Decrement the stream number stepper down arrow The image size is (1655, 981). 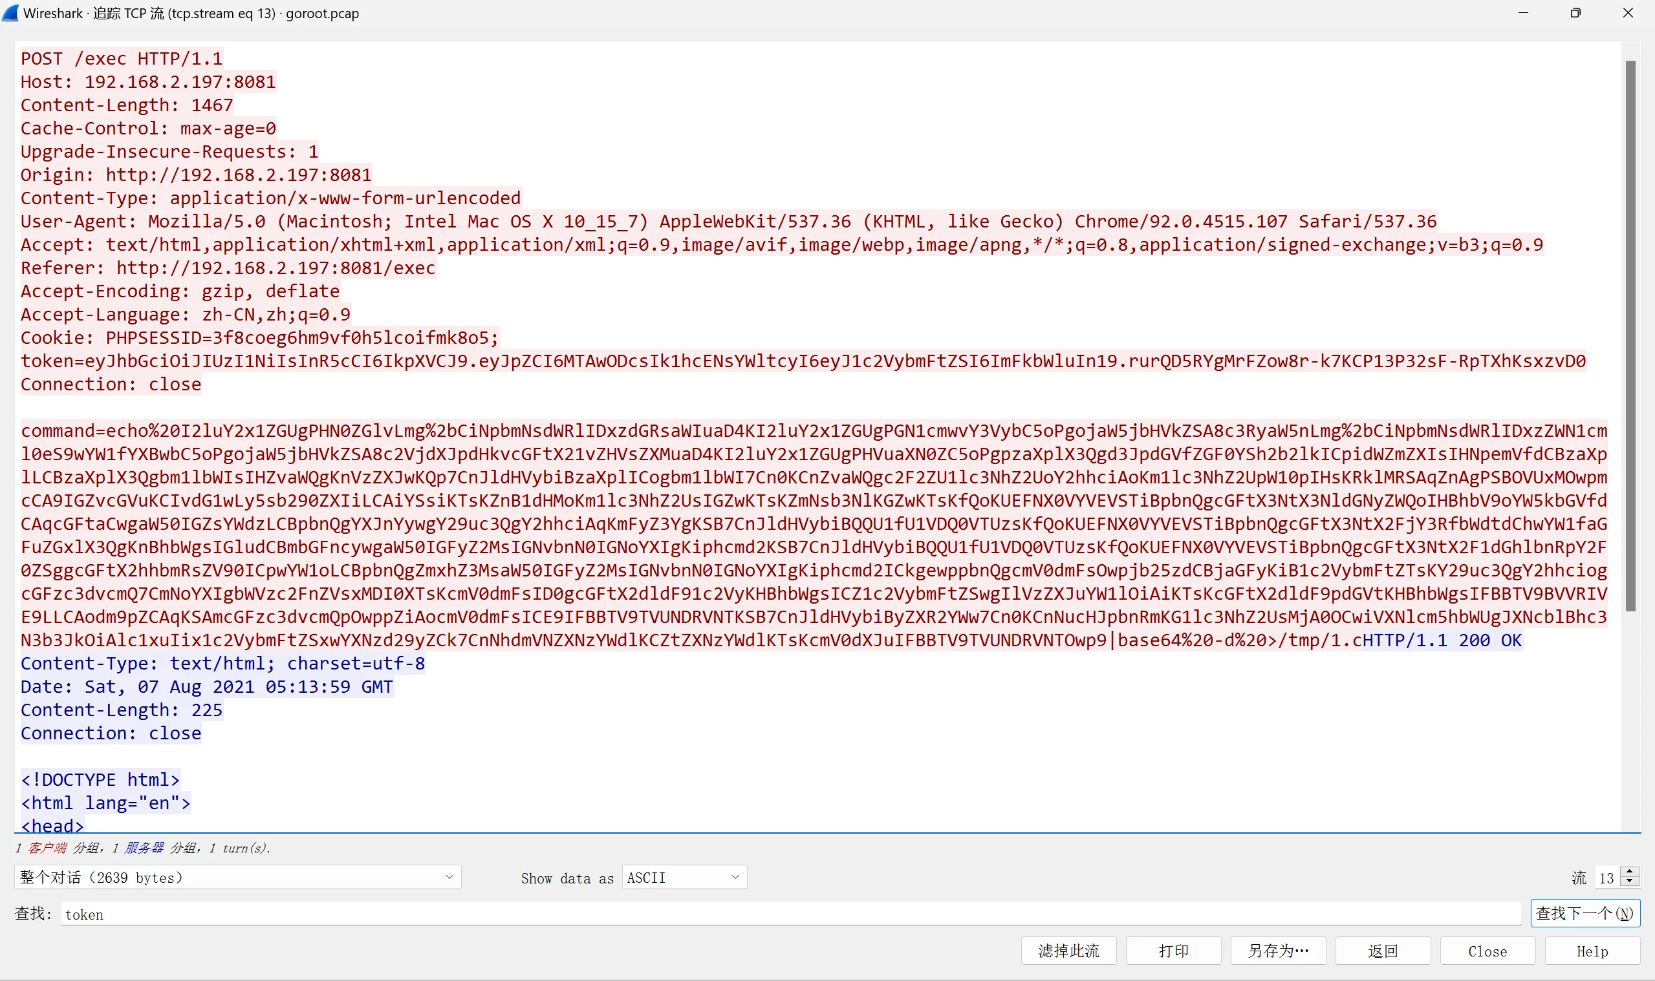(x=1630, y=883)
